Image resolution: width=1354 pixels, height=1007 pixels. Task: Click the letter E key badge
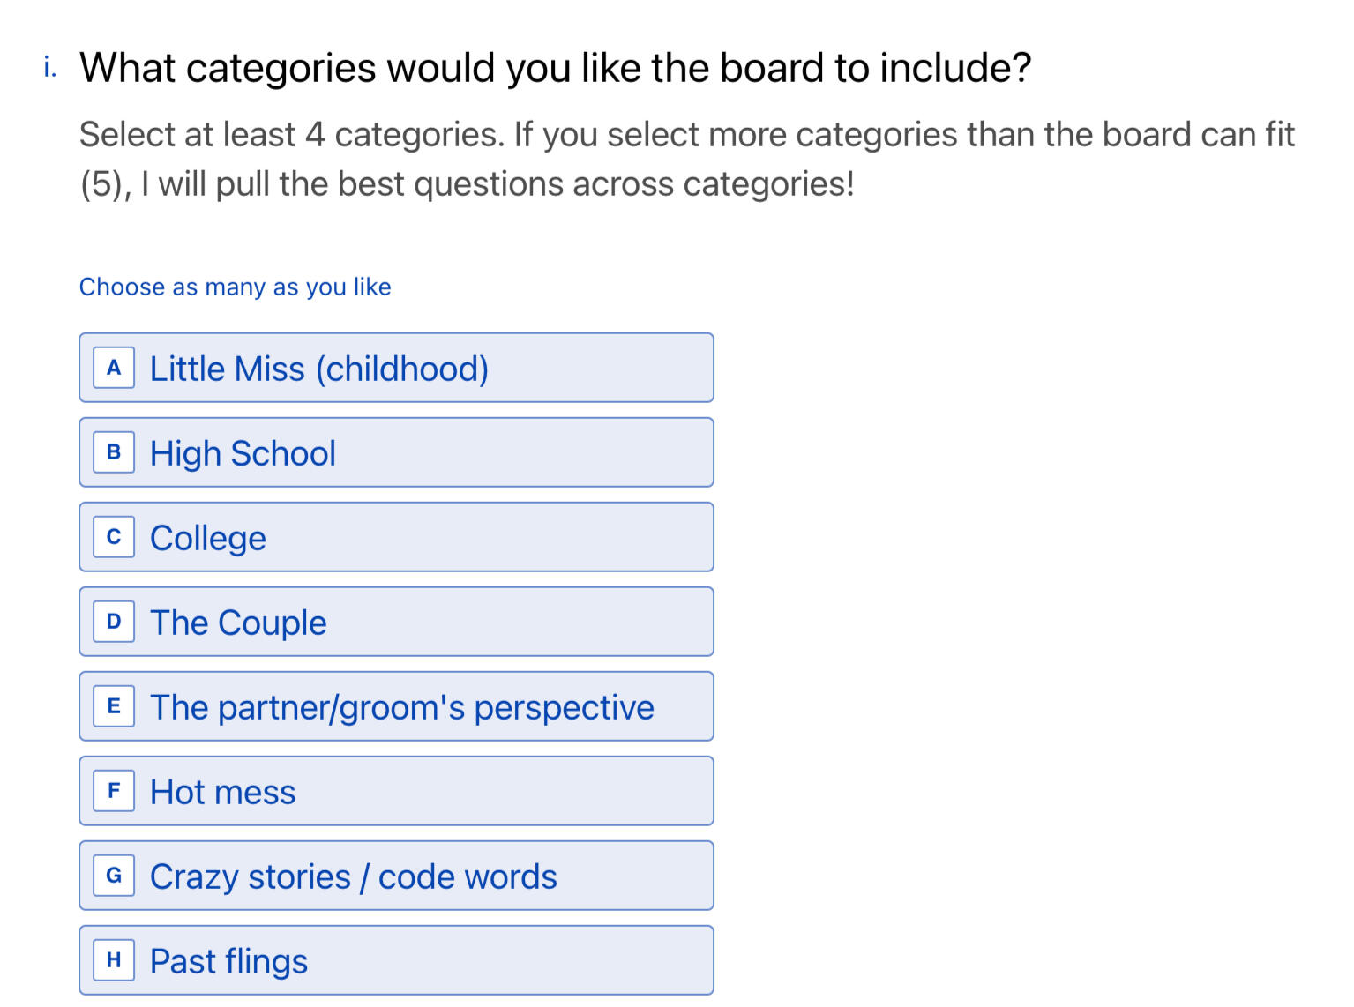coord(114,706)
